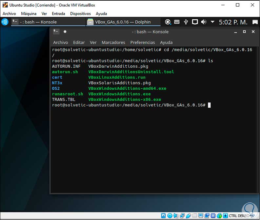This screenshot has height=220, width=260.
Task: Open the Ubuntu Studio application launcher
Action: pos(5,22)
